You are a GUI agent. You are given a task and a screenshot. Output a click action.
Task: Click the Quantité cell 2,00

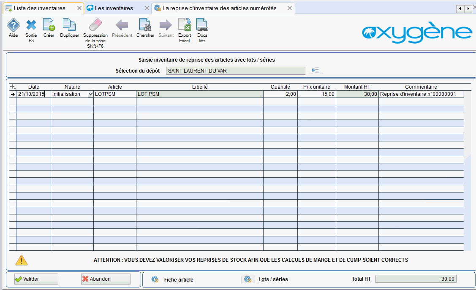click(x=280, y=94)
